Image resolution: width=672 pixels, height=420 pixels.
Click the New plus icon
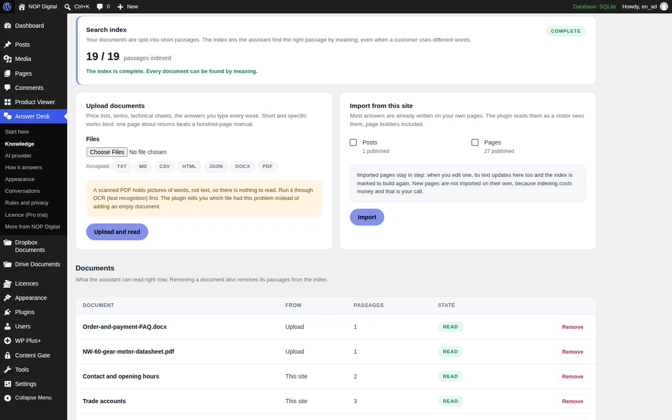[120, 7]
